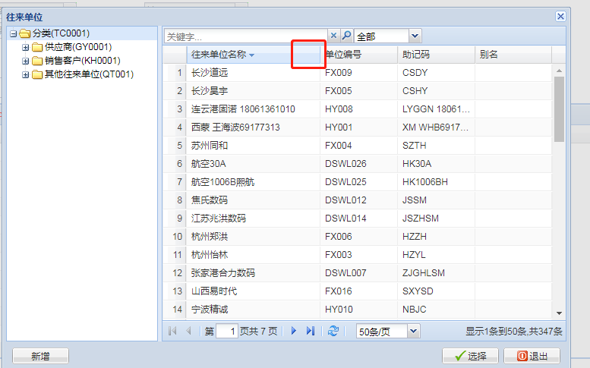The image size is (590, 368).
Task: Expand the 其他往来单位(QT001) node
Action: 25,74
